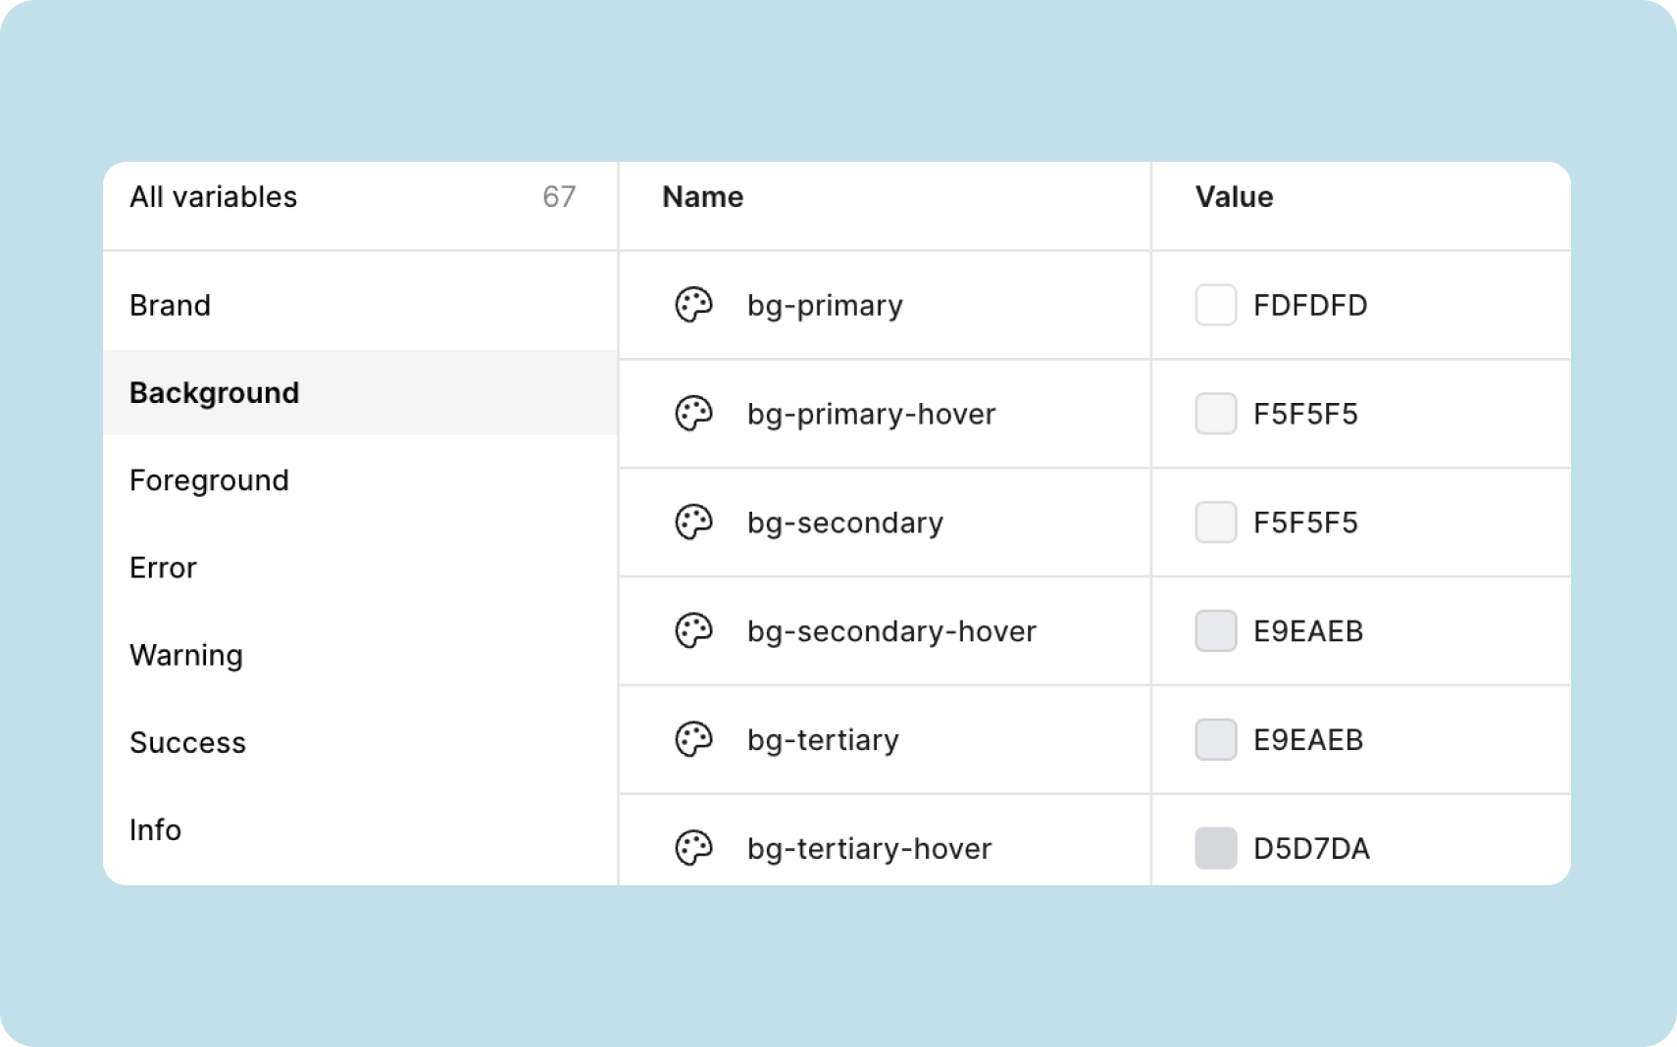The height and width of the screenshot is (1047, 1677).
Task: Click the E9EAEB value of bg-secondary-hover
Action: click(1308, 632)
